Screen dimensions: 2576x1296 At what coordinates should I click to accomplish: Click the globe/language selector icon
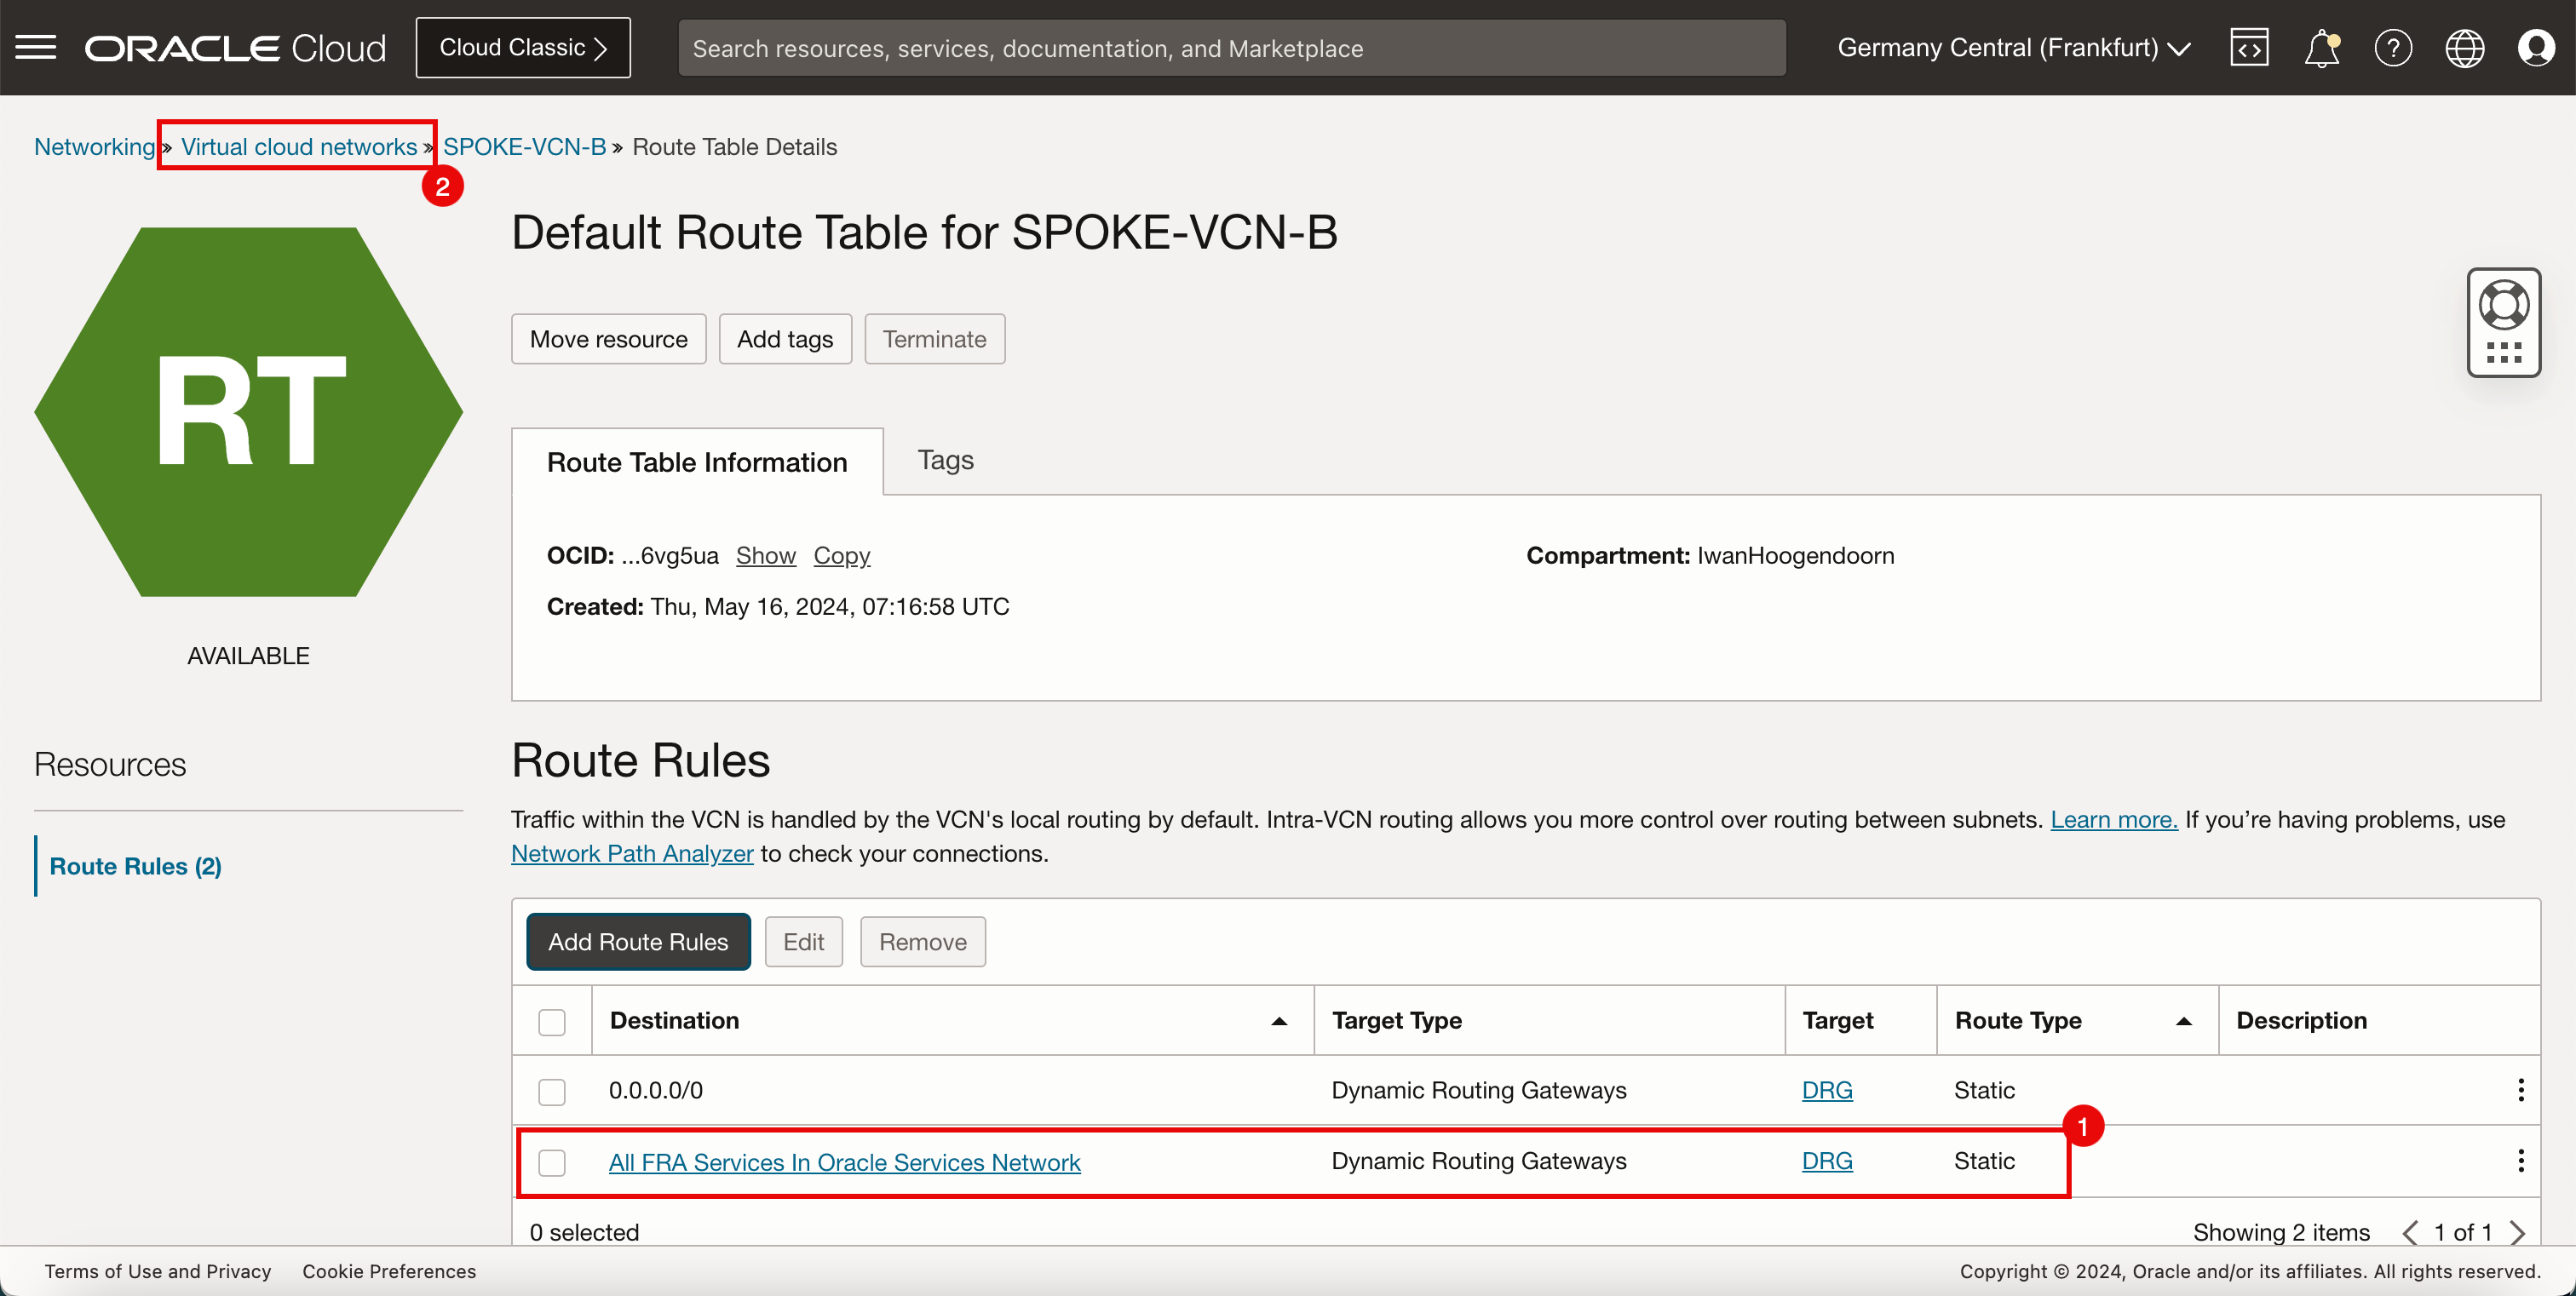2464,48
